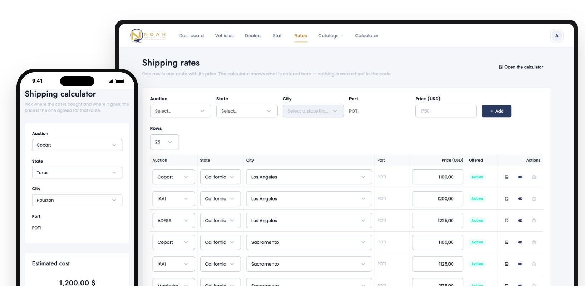Follow the Open the calculator link

521,67
